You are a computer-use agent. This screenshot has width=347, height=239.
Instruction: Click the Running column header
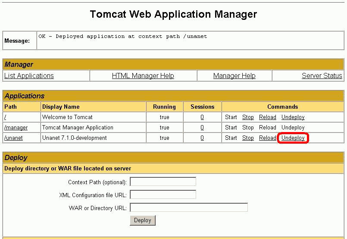(164, 107)
